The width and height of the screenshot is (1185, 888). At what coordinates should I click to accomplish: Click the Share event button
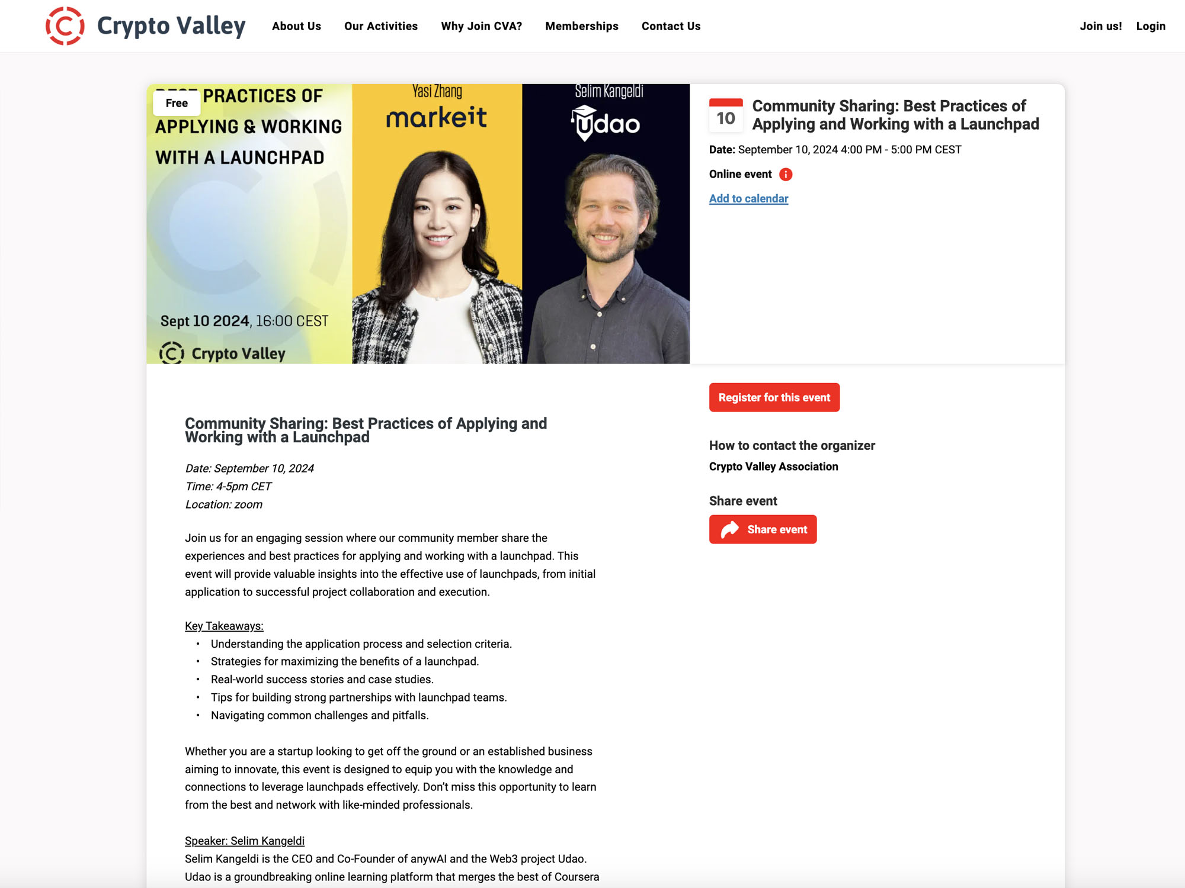point(763,529)
